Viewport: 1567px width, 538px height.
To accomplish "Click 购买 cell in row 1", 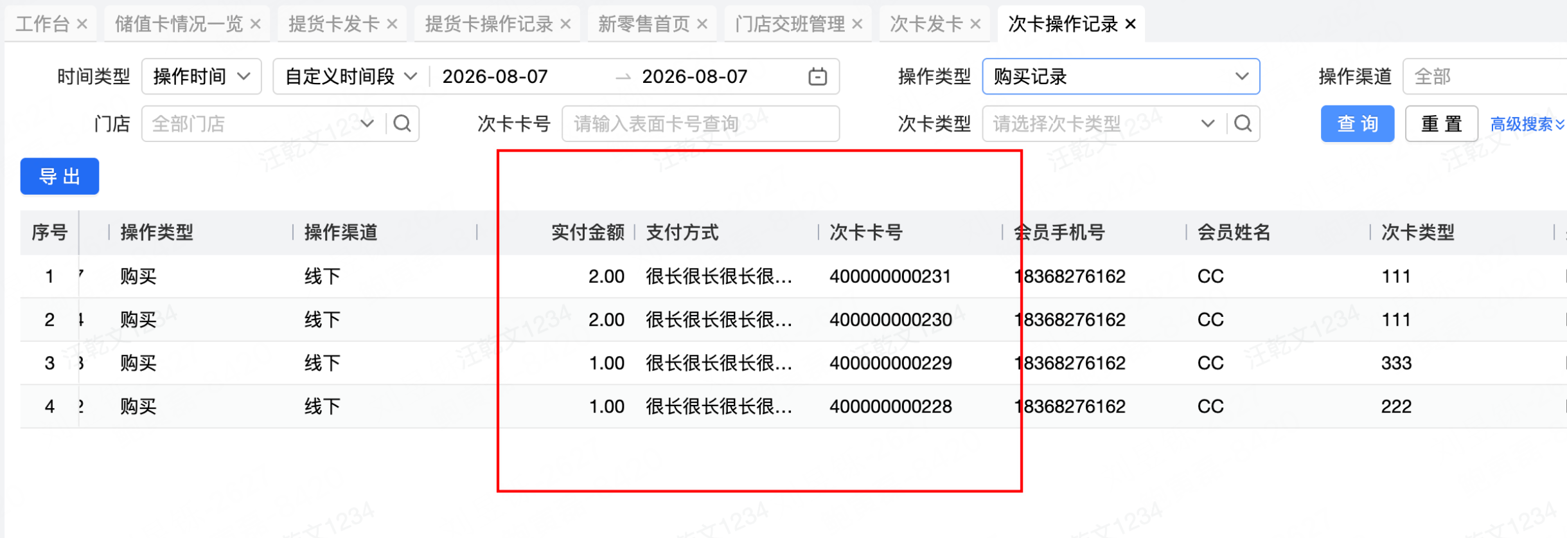I will point(138,276).
